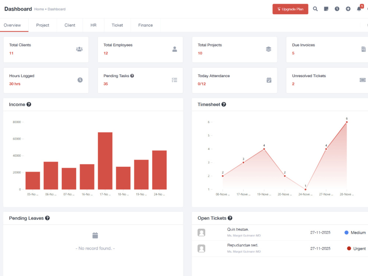
Task: Click the 19-No income bar
Action: pyautogui.click(x=141, y=174)
